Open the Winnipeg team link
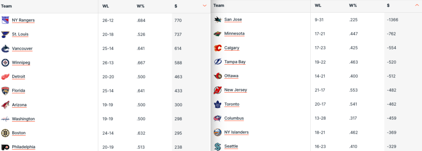Viewport: 422px width, 151px height. click(21, 63)
